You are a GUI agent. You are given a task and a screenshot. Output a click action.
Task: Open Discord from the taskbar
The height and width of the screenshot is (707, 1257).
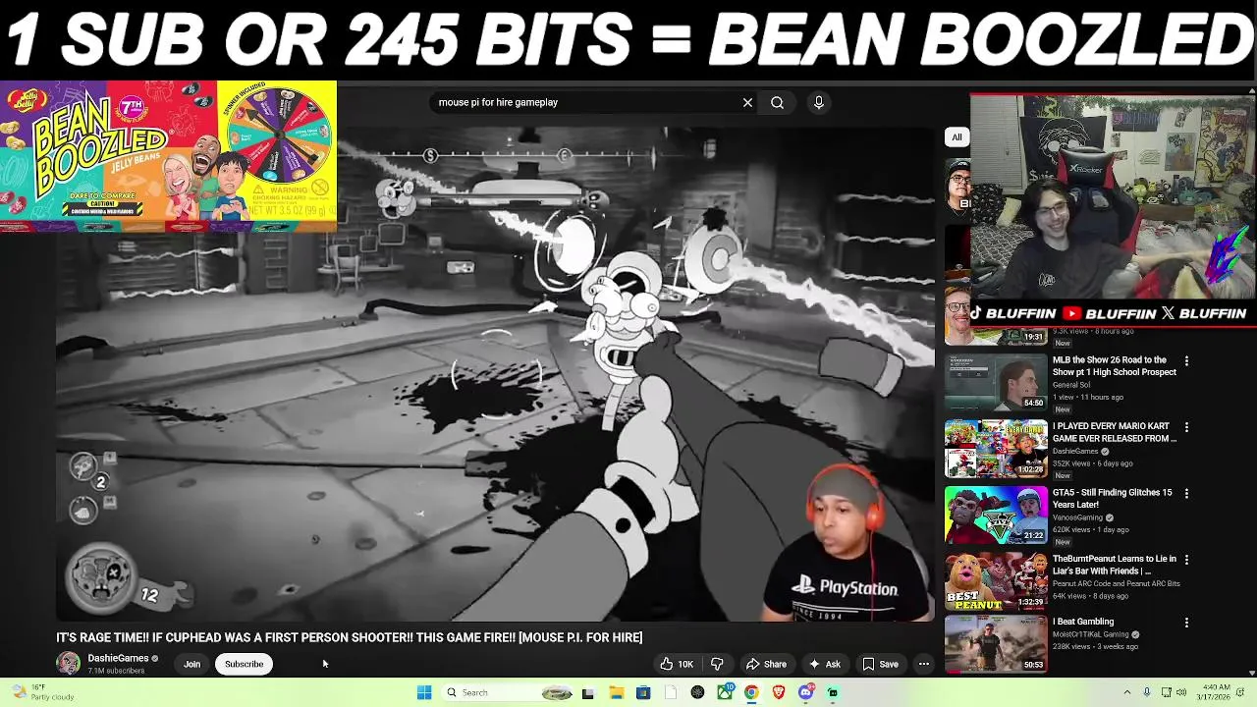point(805,692)
